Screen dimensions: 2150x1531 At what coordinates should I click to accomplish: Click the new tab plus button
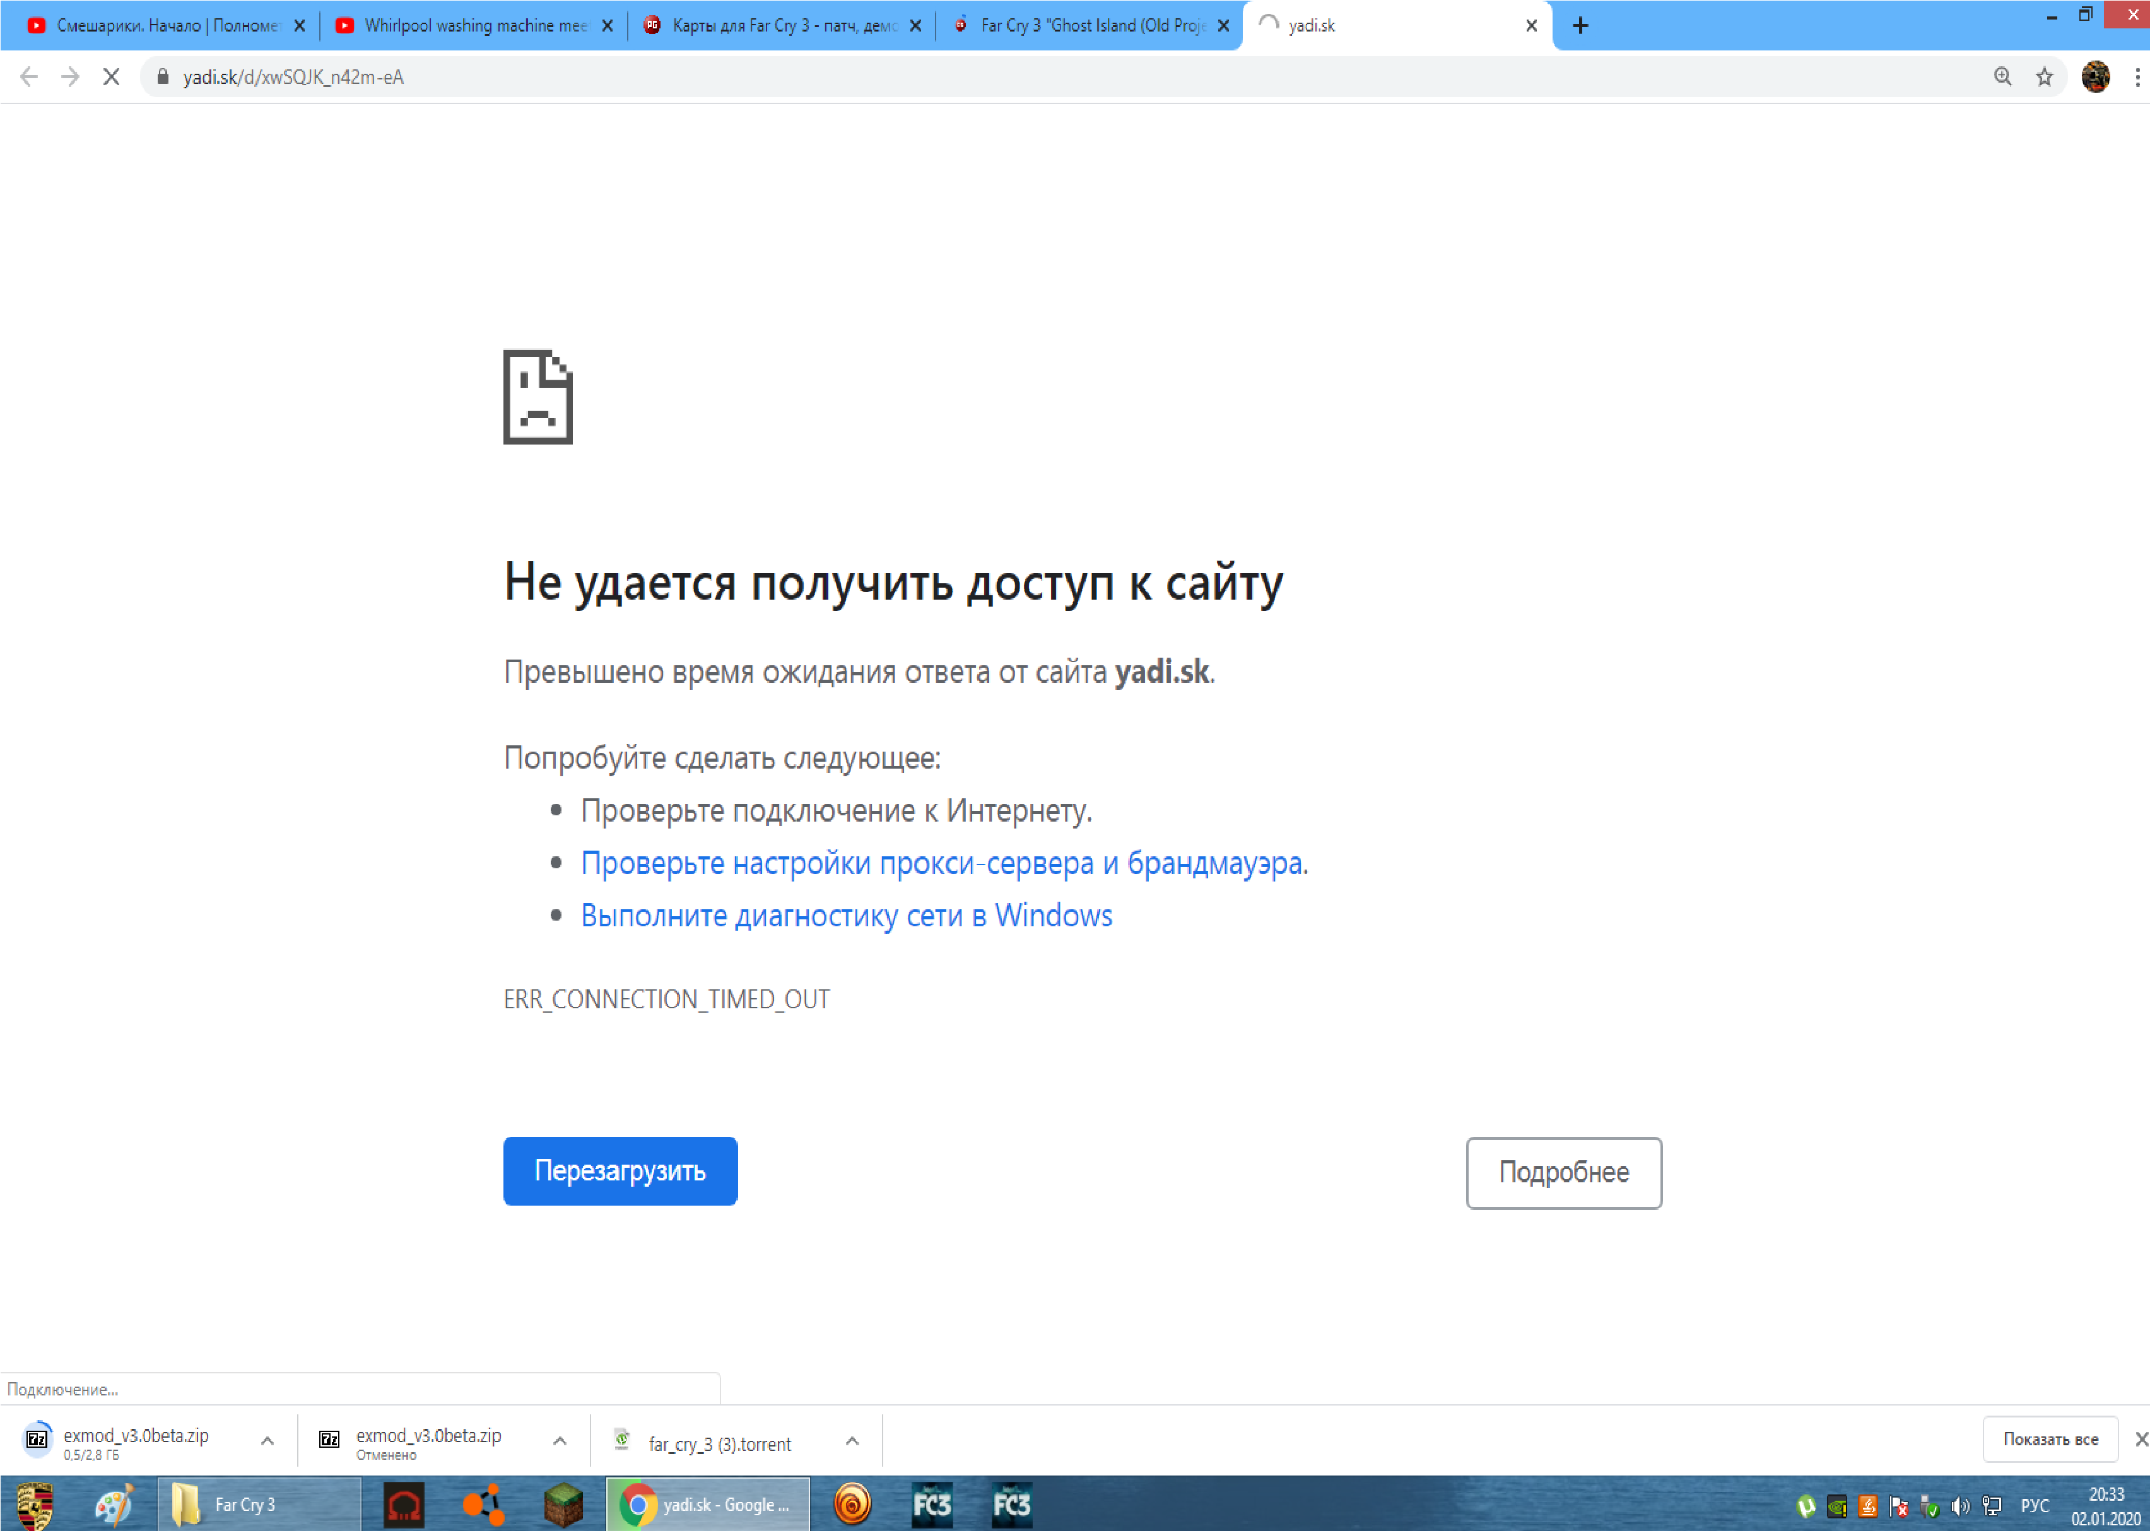coord(1580,25)
